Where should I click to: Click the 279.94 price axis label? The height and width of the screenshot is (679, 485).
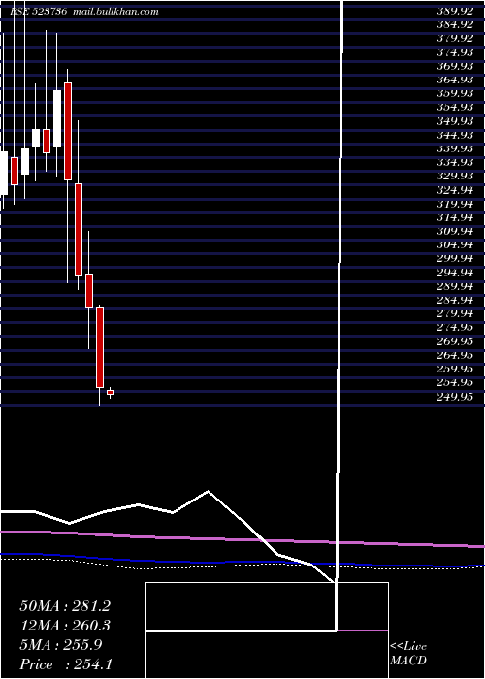coord(455,314)
